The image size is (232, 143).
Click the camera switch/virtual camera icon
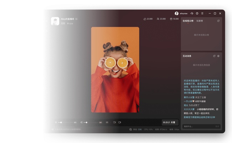(114, 122)
